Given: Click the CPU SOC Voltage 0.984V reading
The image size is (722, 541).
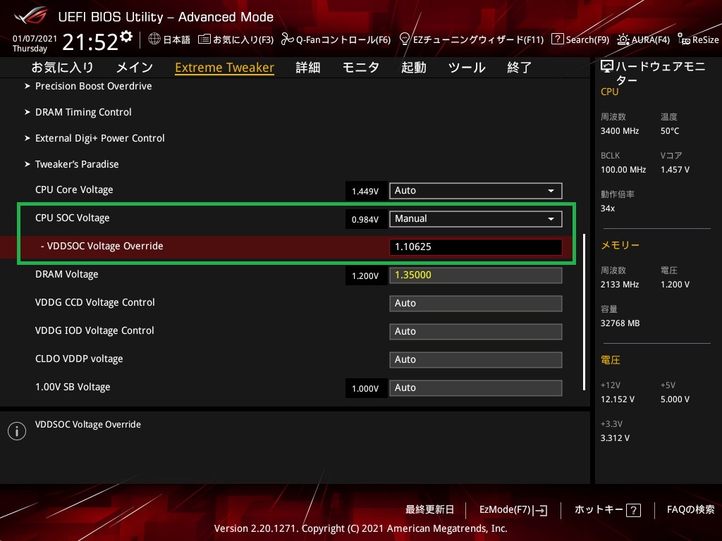Looking at the screenshot, I should click(x=365, y=220).
